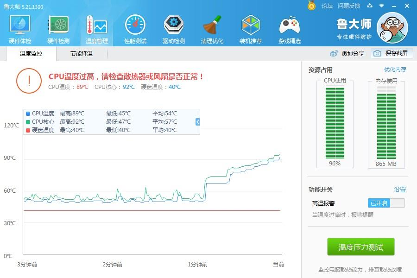Open the 硬件检测 hardware detection icon

tap(58, 29)
